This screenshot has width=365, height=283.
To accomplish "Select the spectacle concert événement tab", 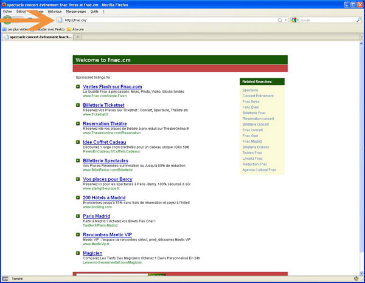I will point(38,37).
